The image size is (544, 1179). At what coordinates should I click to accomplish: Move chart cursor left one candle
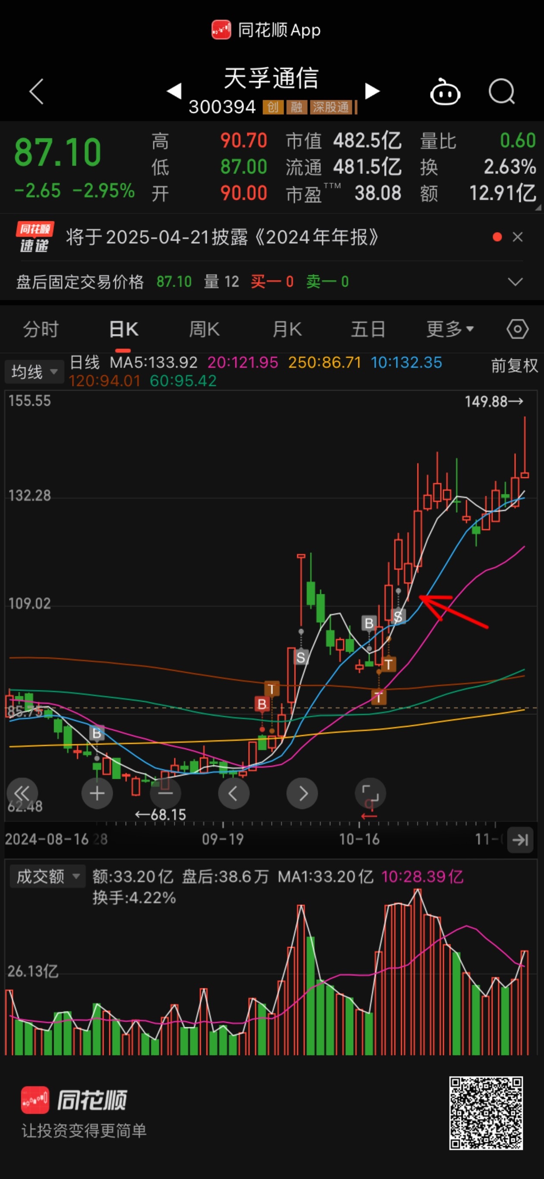tap(234, 793)
